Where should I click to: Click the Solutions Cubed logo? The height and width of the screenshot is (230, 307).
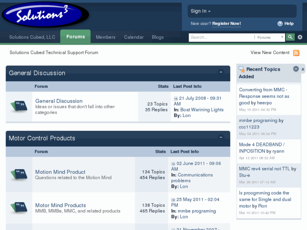pyautogui.click(x=46, y=15)
